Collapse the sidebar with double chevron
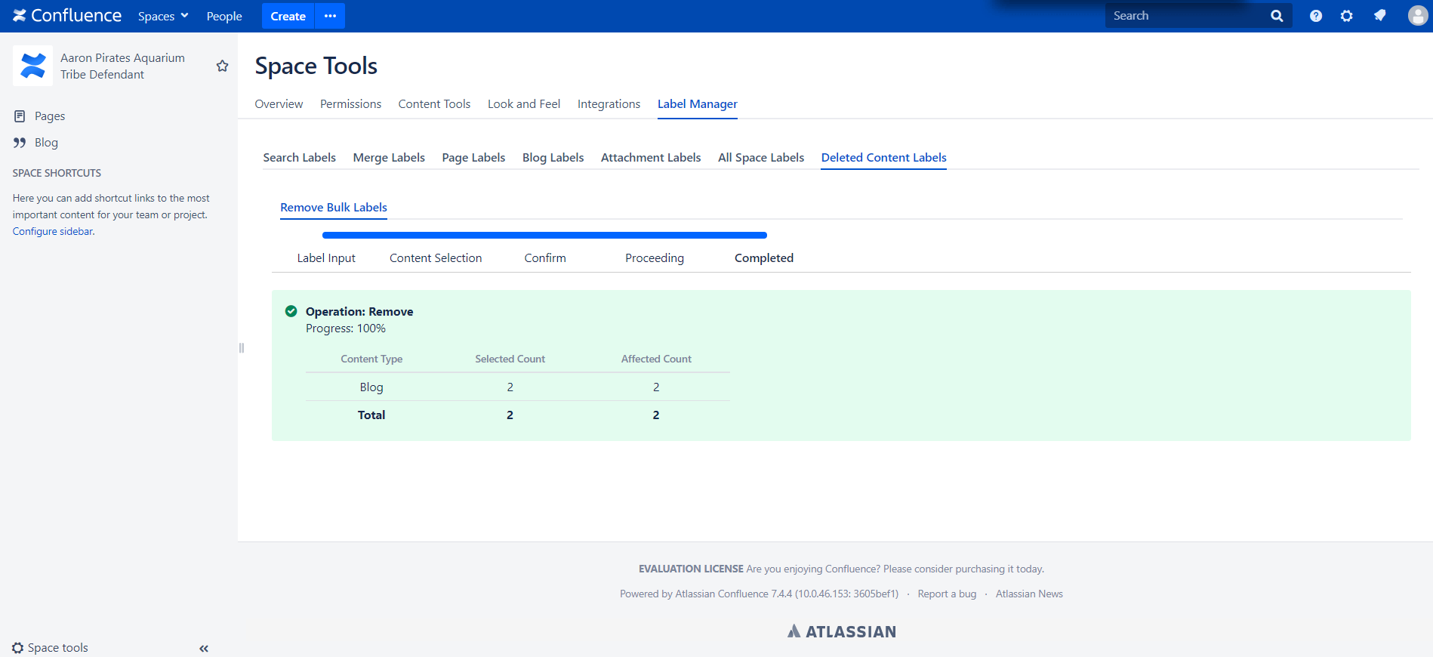Screen dimensions: 1433x657 tap(204, 649)
